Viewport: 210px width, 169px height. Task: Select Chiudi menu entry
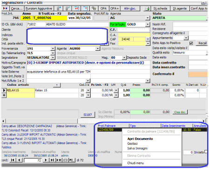[x=135, y=163]
